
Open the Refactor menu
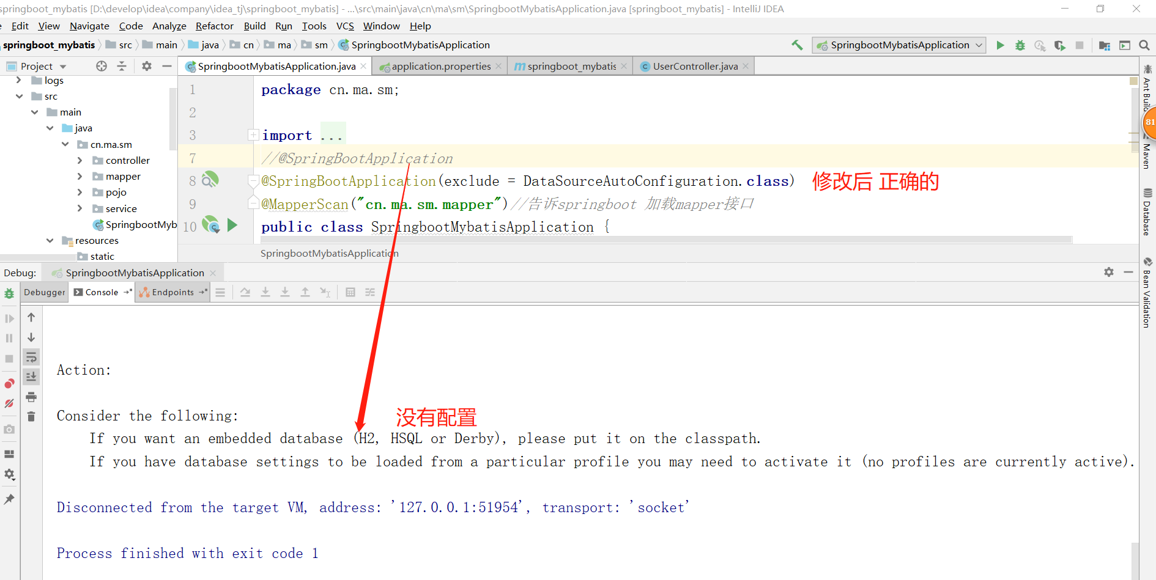pos(215,26)
